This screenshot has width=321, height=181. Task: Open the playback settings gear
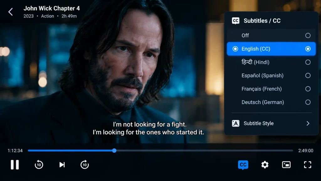pyautogui.click(x=265, y=165)
